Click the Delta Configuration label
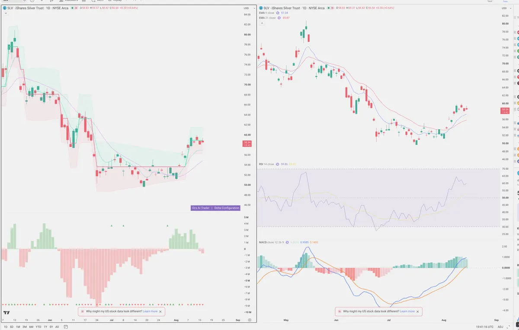 click(x=227, y=208)
